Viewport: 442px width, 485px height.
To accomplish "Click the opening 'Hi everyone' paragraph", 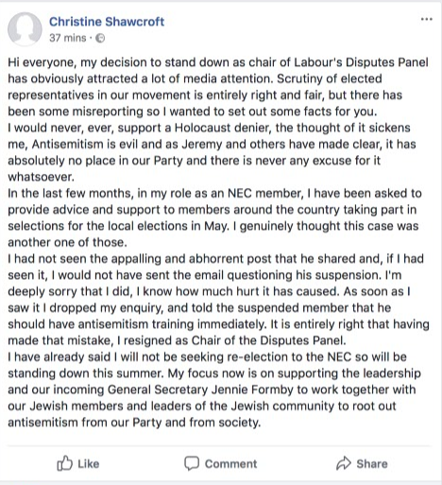I will click(218, 87).
